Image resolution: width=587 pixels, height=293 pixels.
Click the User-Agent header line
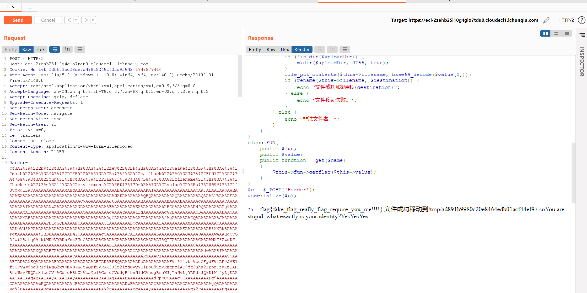[111, 78]
